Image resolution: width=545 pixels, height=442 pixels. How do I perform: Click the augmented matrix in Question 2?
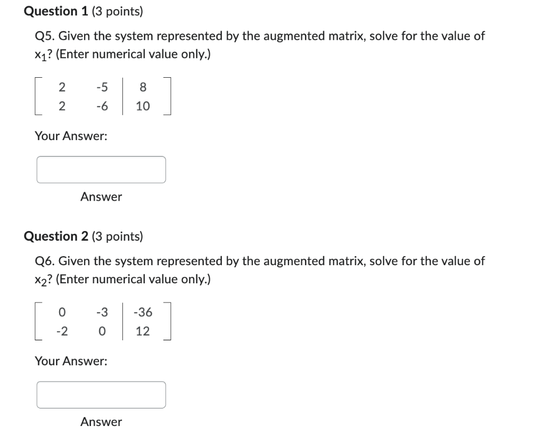[x=104, y=322]
